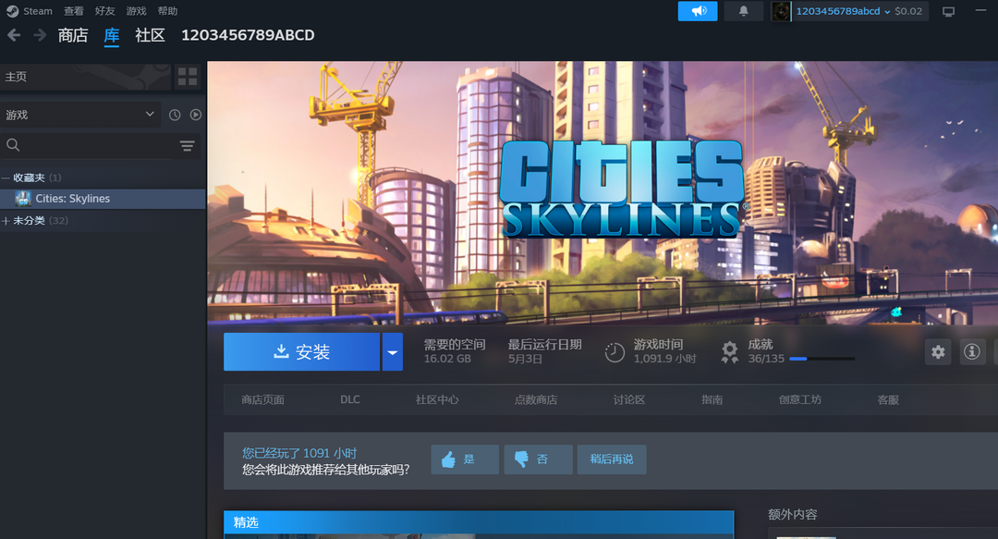Click the achievements progress bar

[x=822, y=359]
